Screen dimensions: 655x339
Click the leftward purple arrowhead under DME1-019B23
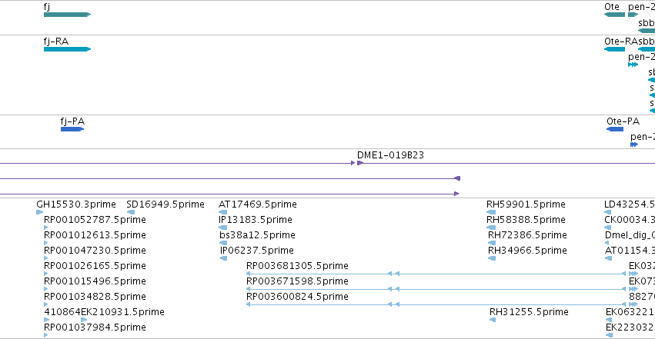pos(457,178)
